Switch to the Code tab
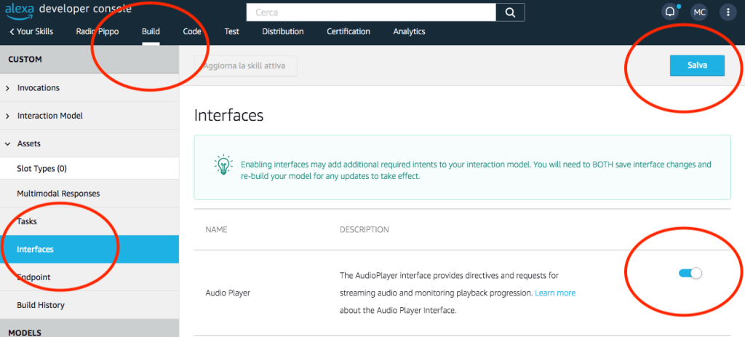The width and height of the screenshot is (745, 337). click(192, 31)
